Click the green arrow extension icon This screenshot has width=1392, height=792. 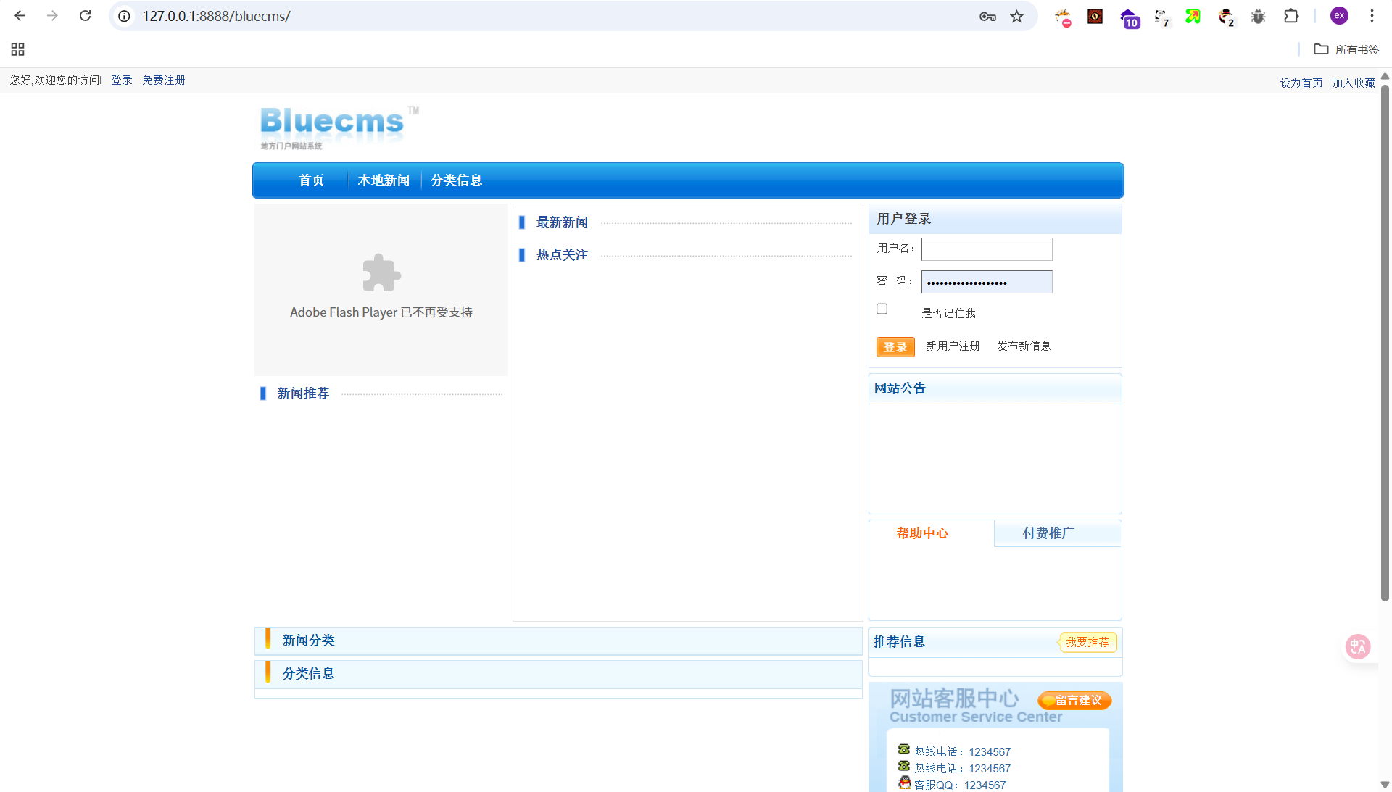click(1193, 16)
